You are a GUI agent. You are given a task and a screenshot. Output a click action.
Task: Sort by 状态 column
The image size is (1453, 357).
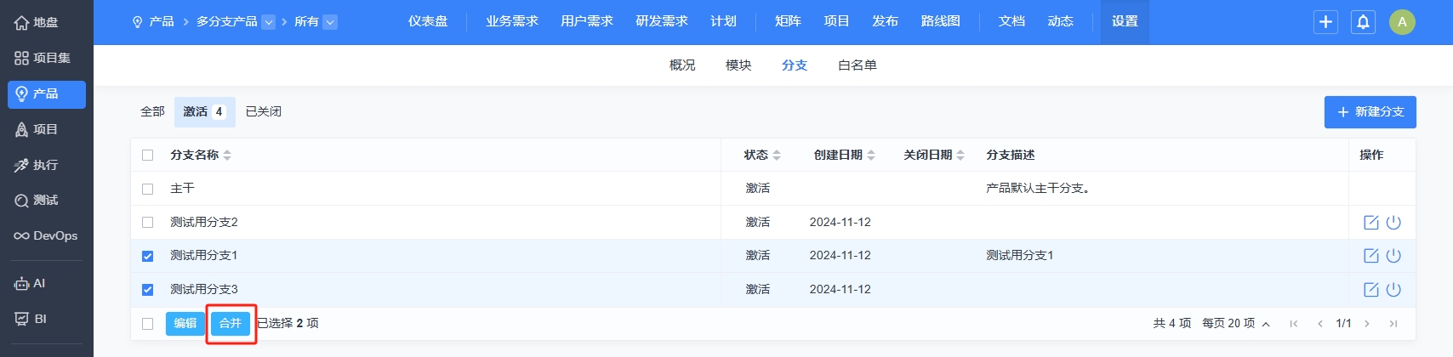[x=762, y=156]
